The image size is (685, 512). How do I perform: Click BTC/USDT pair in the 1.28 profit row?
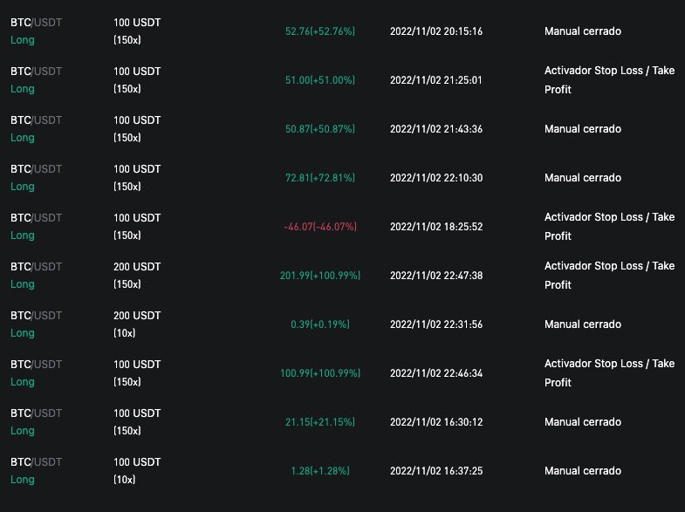pyautogui.click(x=36, y=462)
